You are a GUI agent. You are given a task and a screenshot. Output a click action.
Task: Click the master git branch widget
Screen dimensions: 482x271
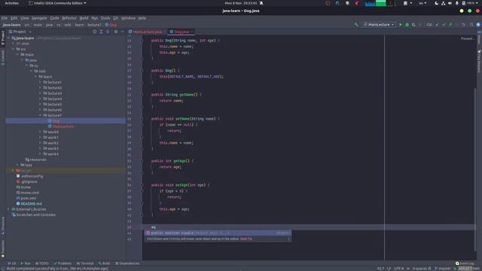pos(443,268)
